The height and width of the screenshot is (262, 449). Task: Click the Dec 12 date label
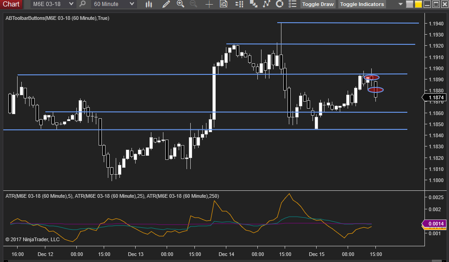click(45, 254)
